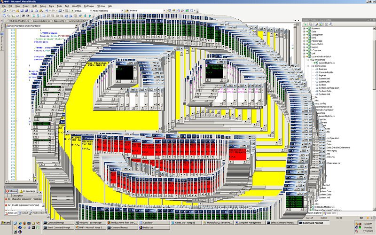
Task: Click the Windows Start button
Action: (6, 223)
